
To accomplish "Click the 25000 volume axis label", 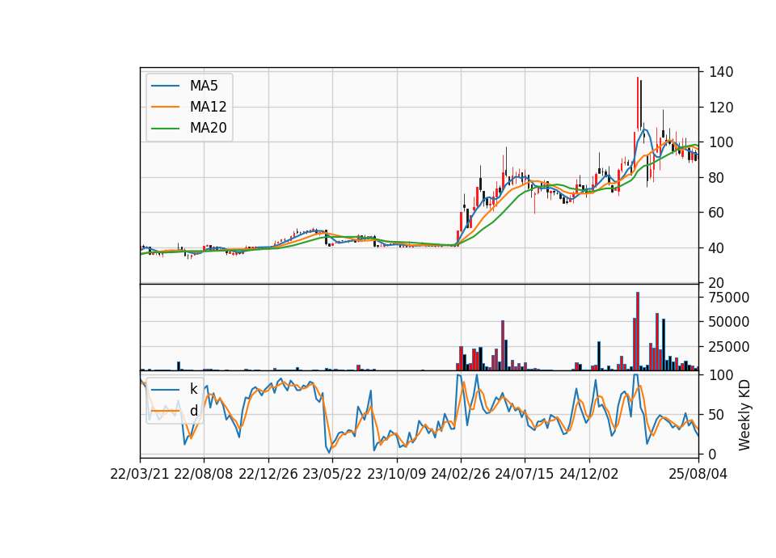I will [729, 347].
